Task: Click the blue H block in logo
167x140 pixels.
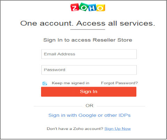Action: [92, 8]
